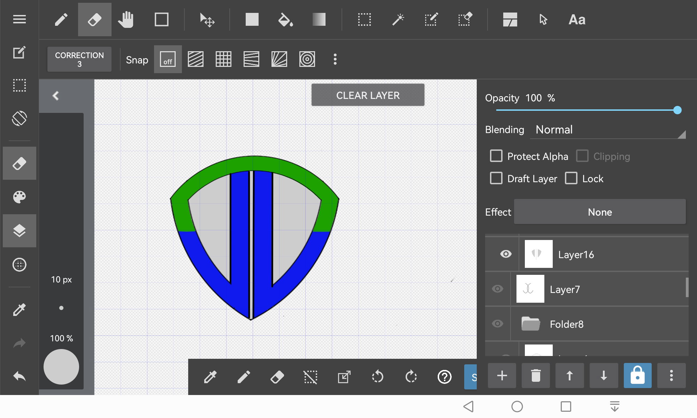Select the Gradient tool

pos(319,20)
